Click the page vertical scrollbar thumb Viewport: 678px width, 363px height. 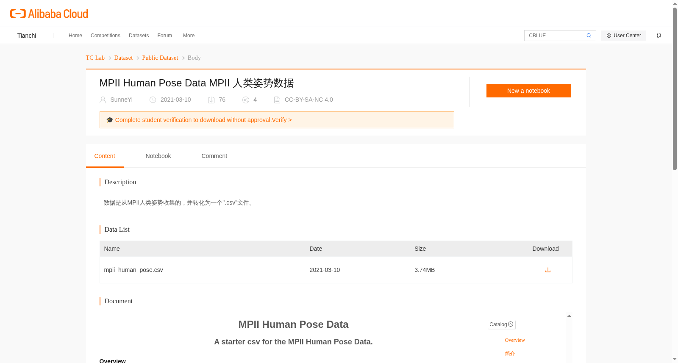675,89
